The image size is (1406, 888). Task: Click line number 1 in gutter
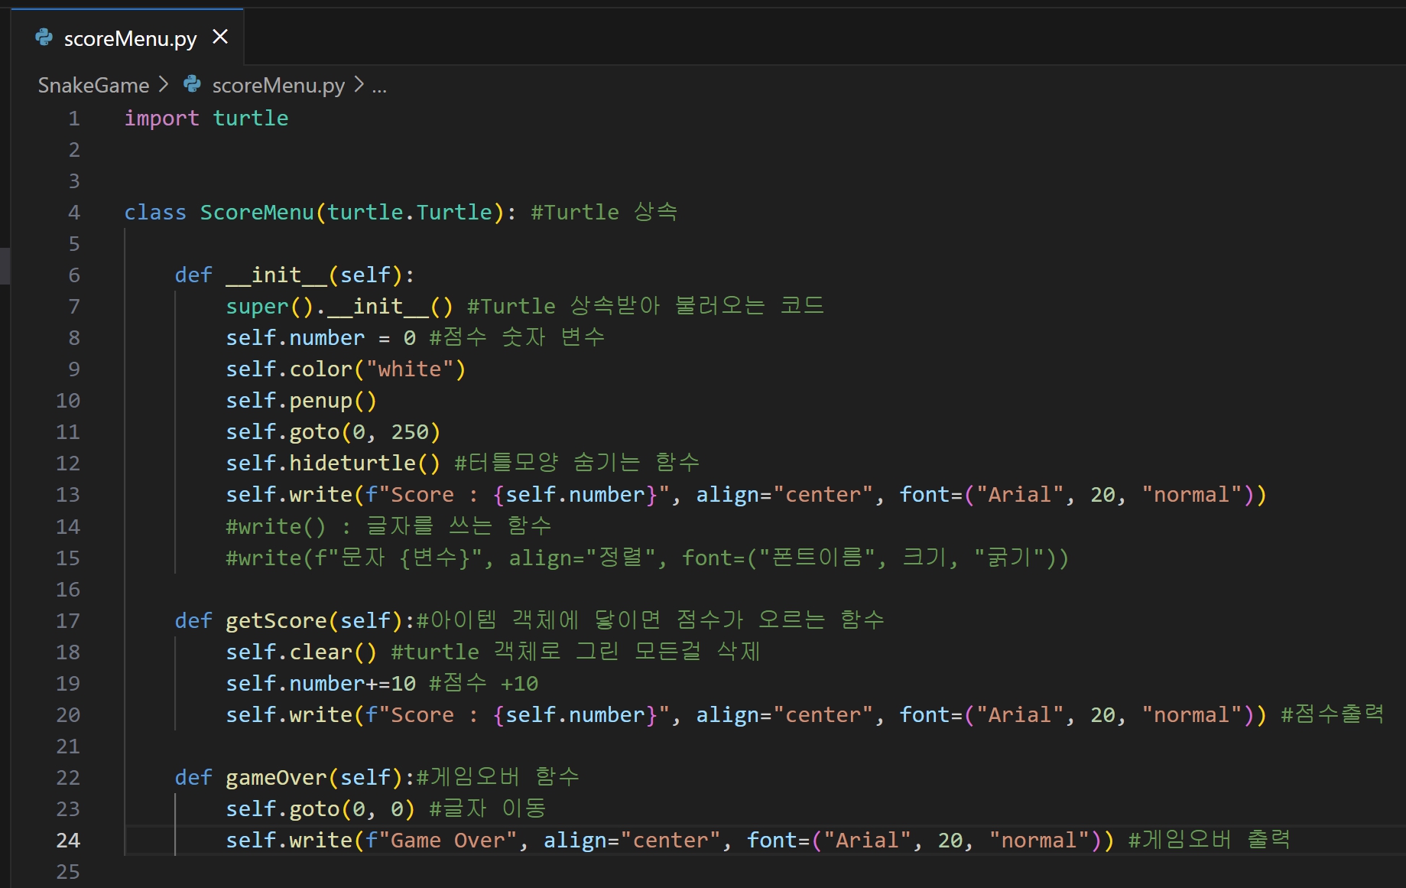pos(74,119)
